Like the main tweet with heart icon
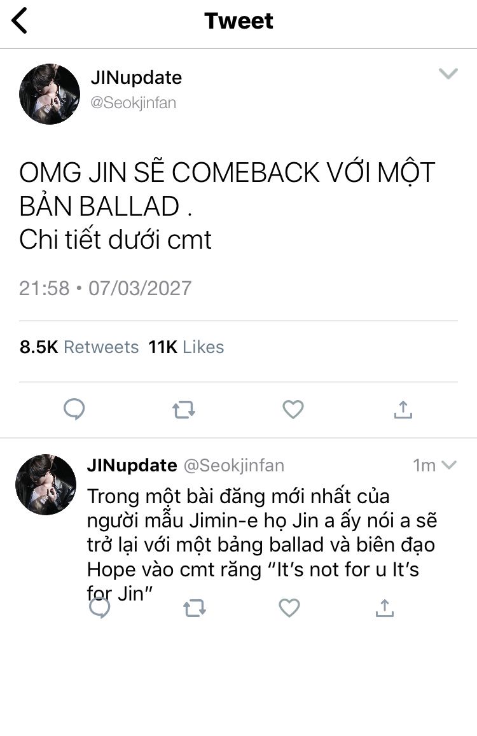 (x=293, y=409)
